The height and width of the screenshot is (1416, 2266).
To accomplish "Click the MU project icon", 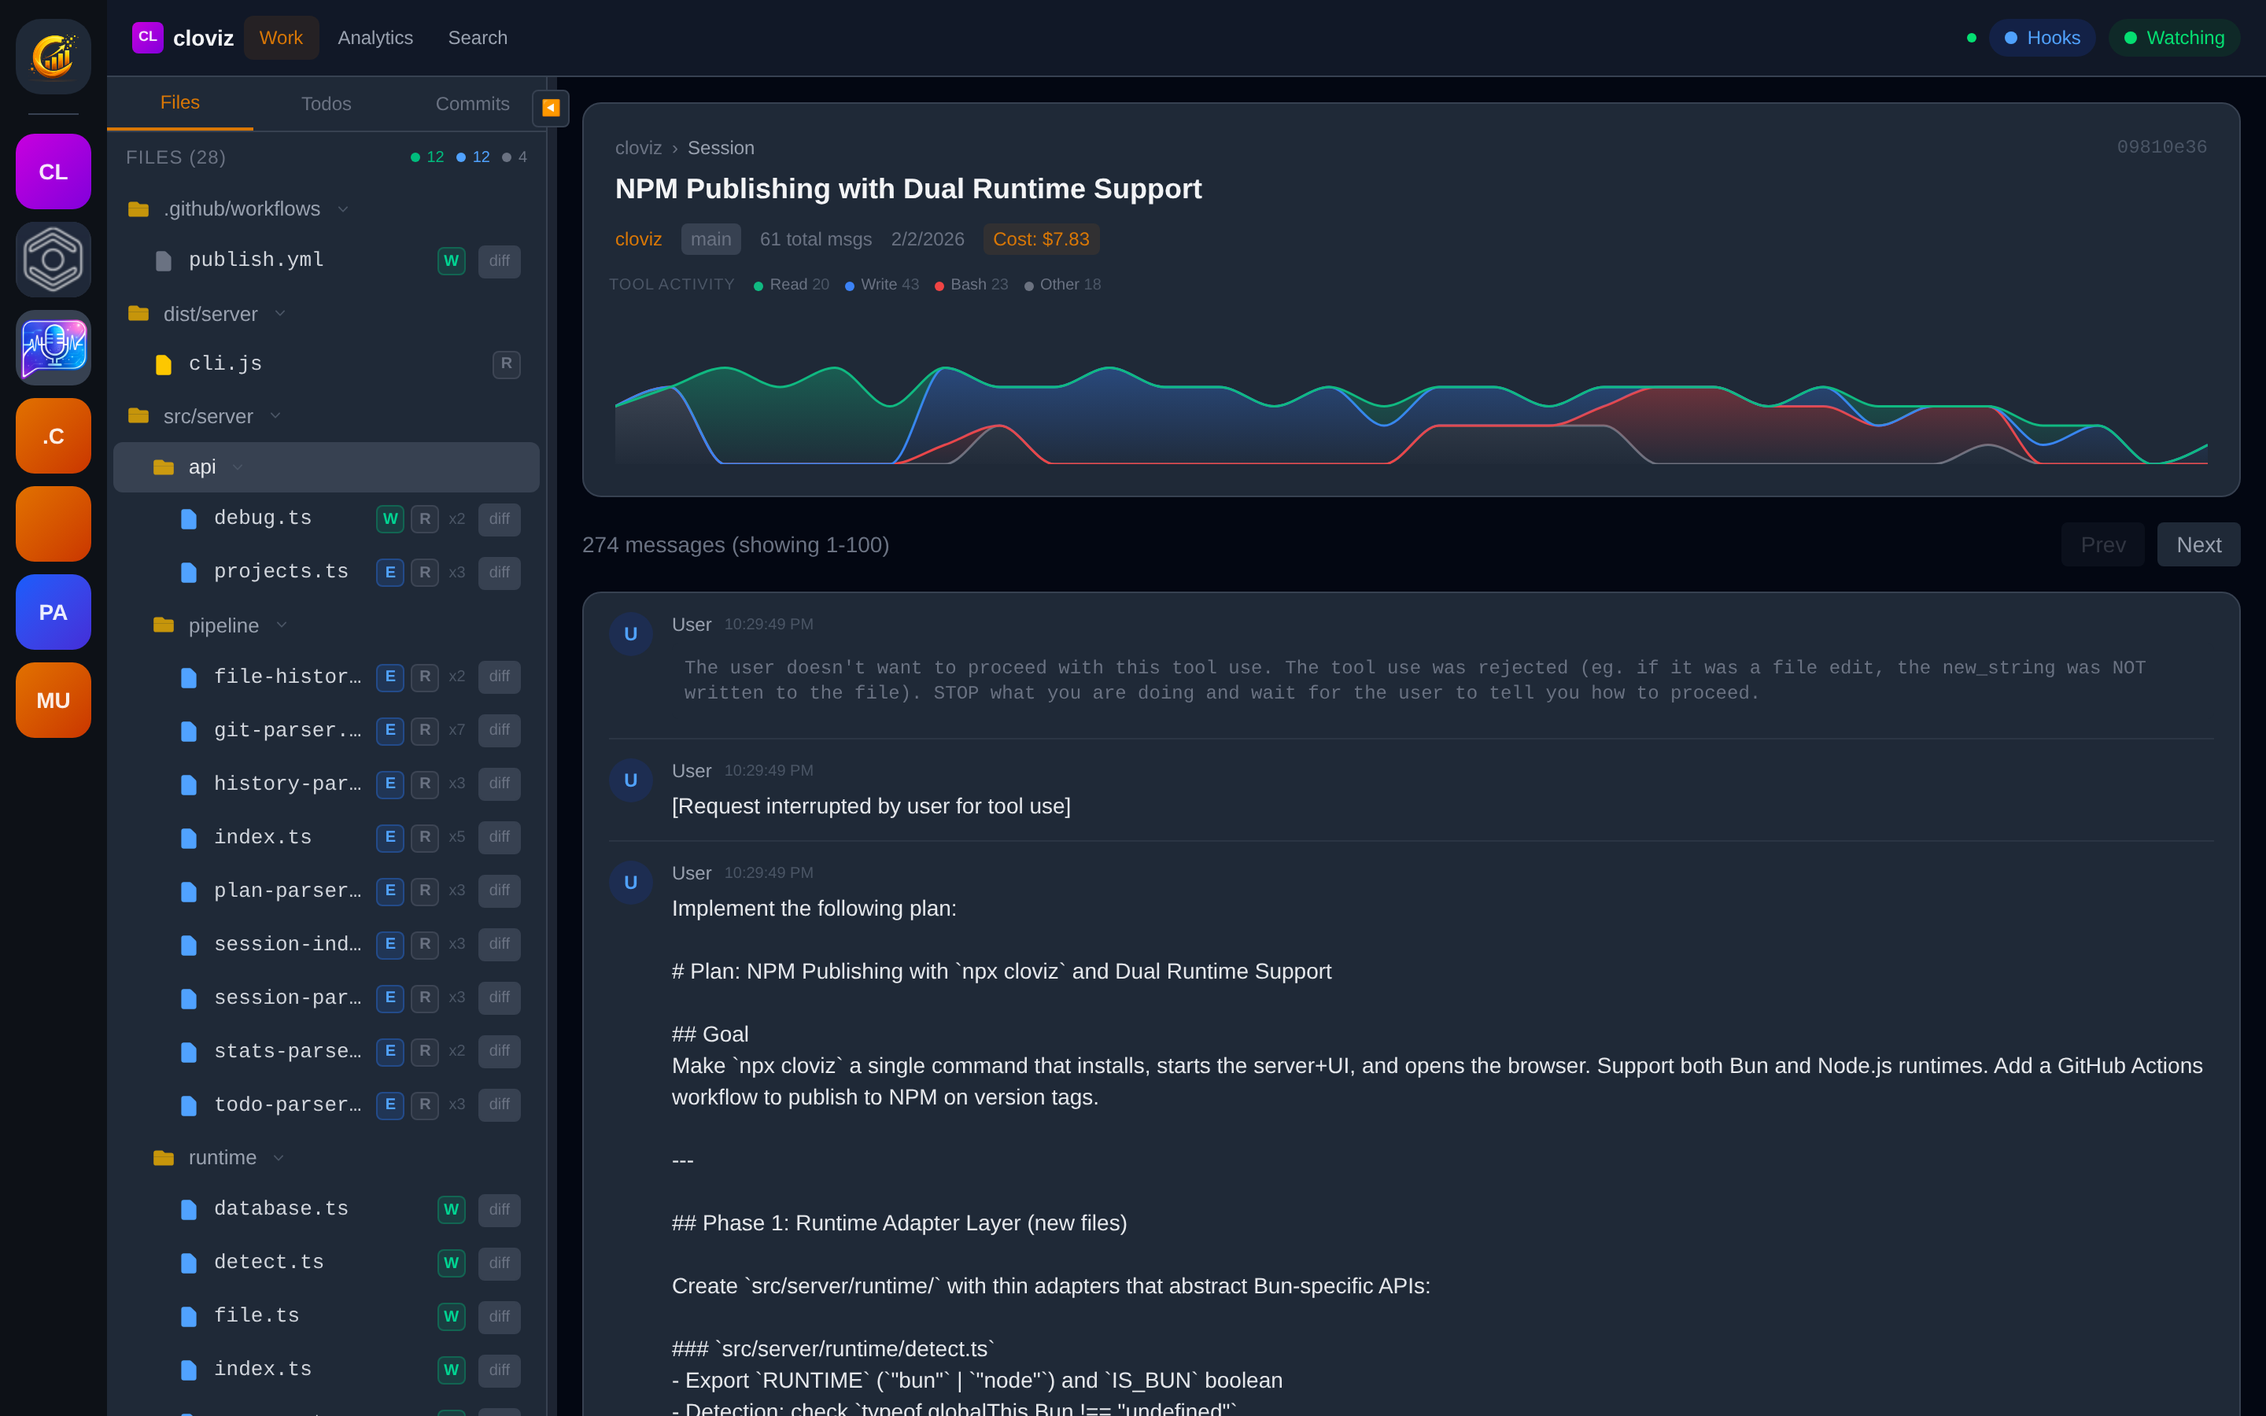I will pyautogui.click(x=54, y=700).
